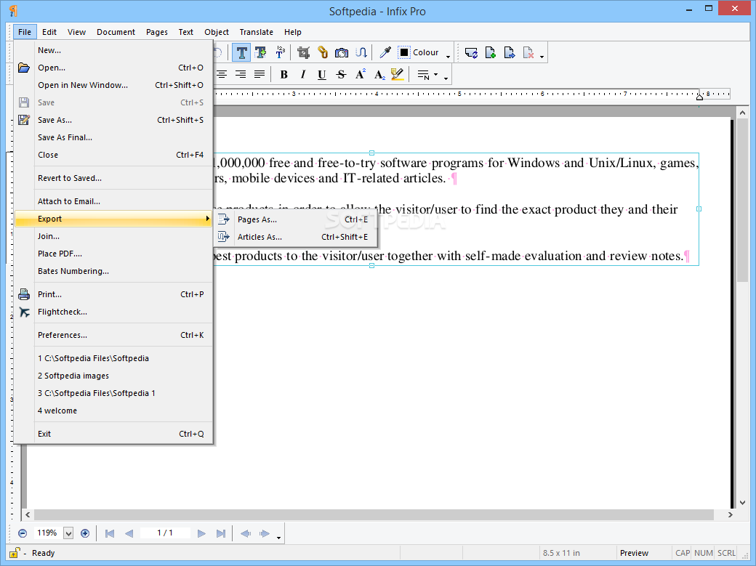Select Place PDF.... entry

point(114,254)
